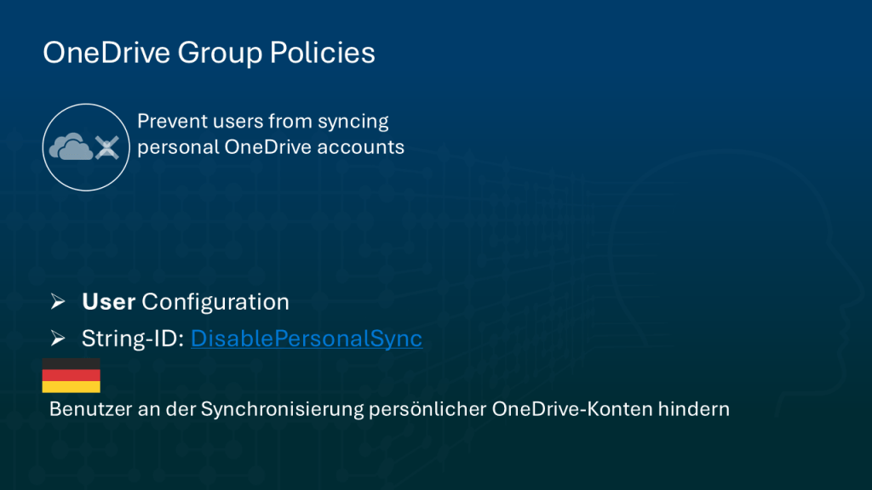Select the German sentence starting with Benutzer
Image resolution: width=872 pixels, height=490 pixels.
pyautogui.click(x=389, y=409)
